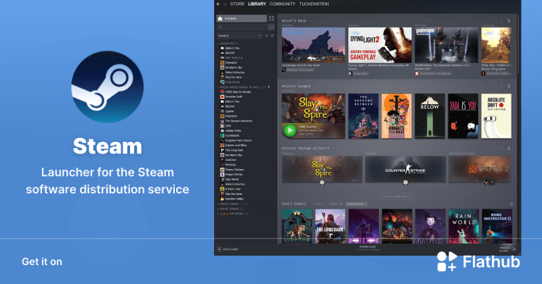This screenshot has height=284, width=542.
Task: Open Friends & Chat icon at bottom right
Action: tap(514, 249)
